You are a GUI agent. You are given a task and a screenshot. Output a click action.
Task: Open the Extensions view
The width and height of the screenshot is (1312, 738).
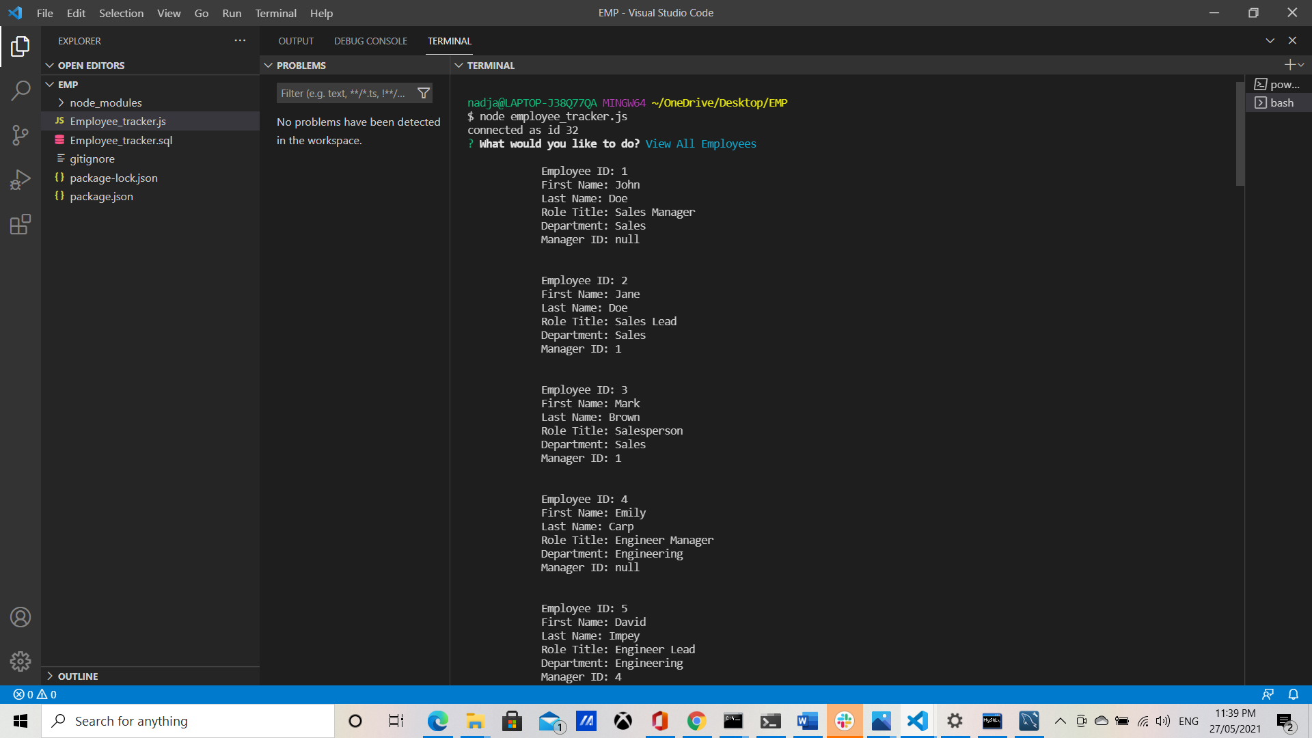[20, 224]
